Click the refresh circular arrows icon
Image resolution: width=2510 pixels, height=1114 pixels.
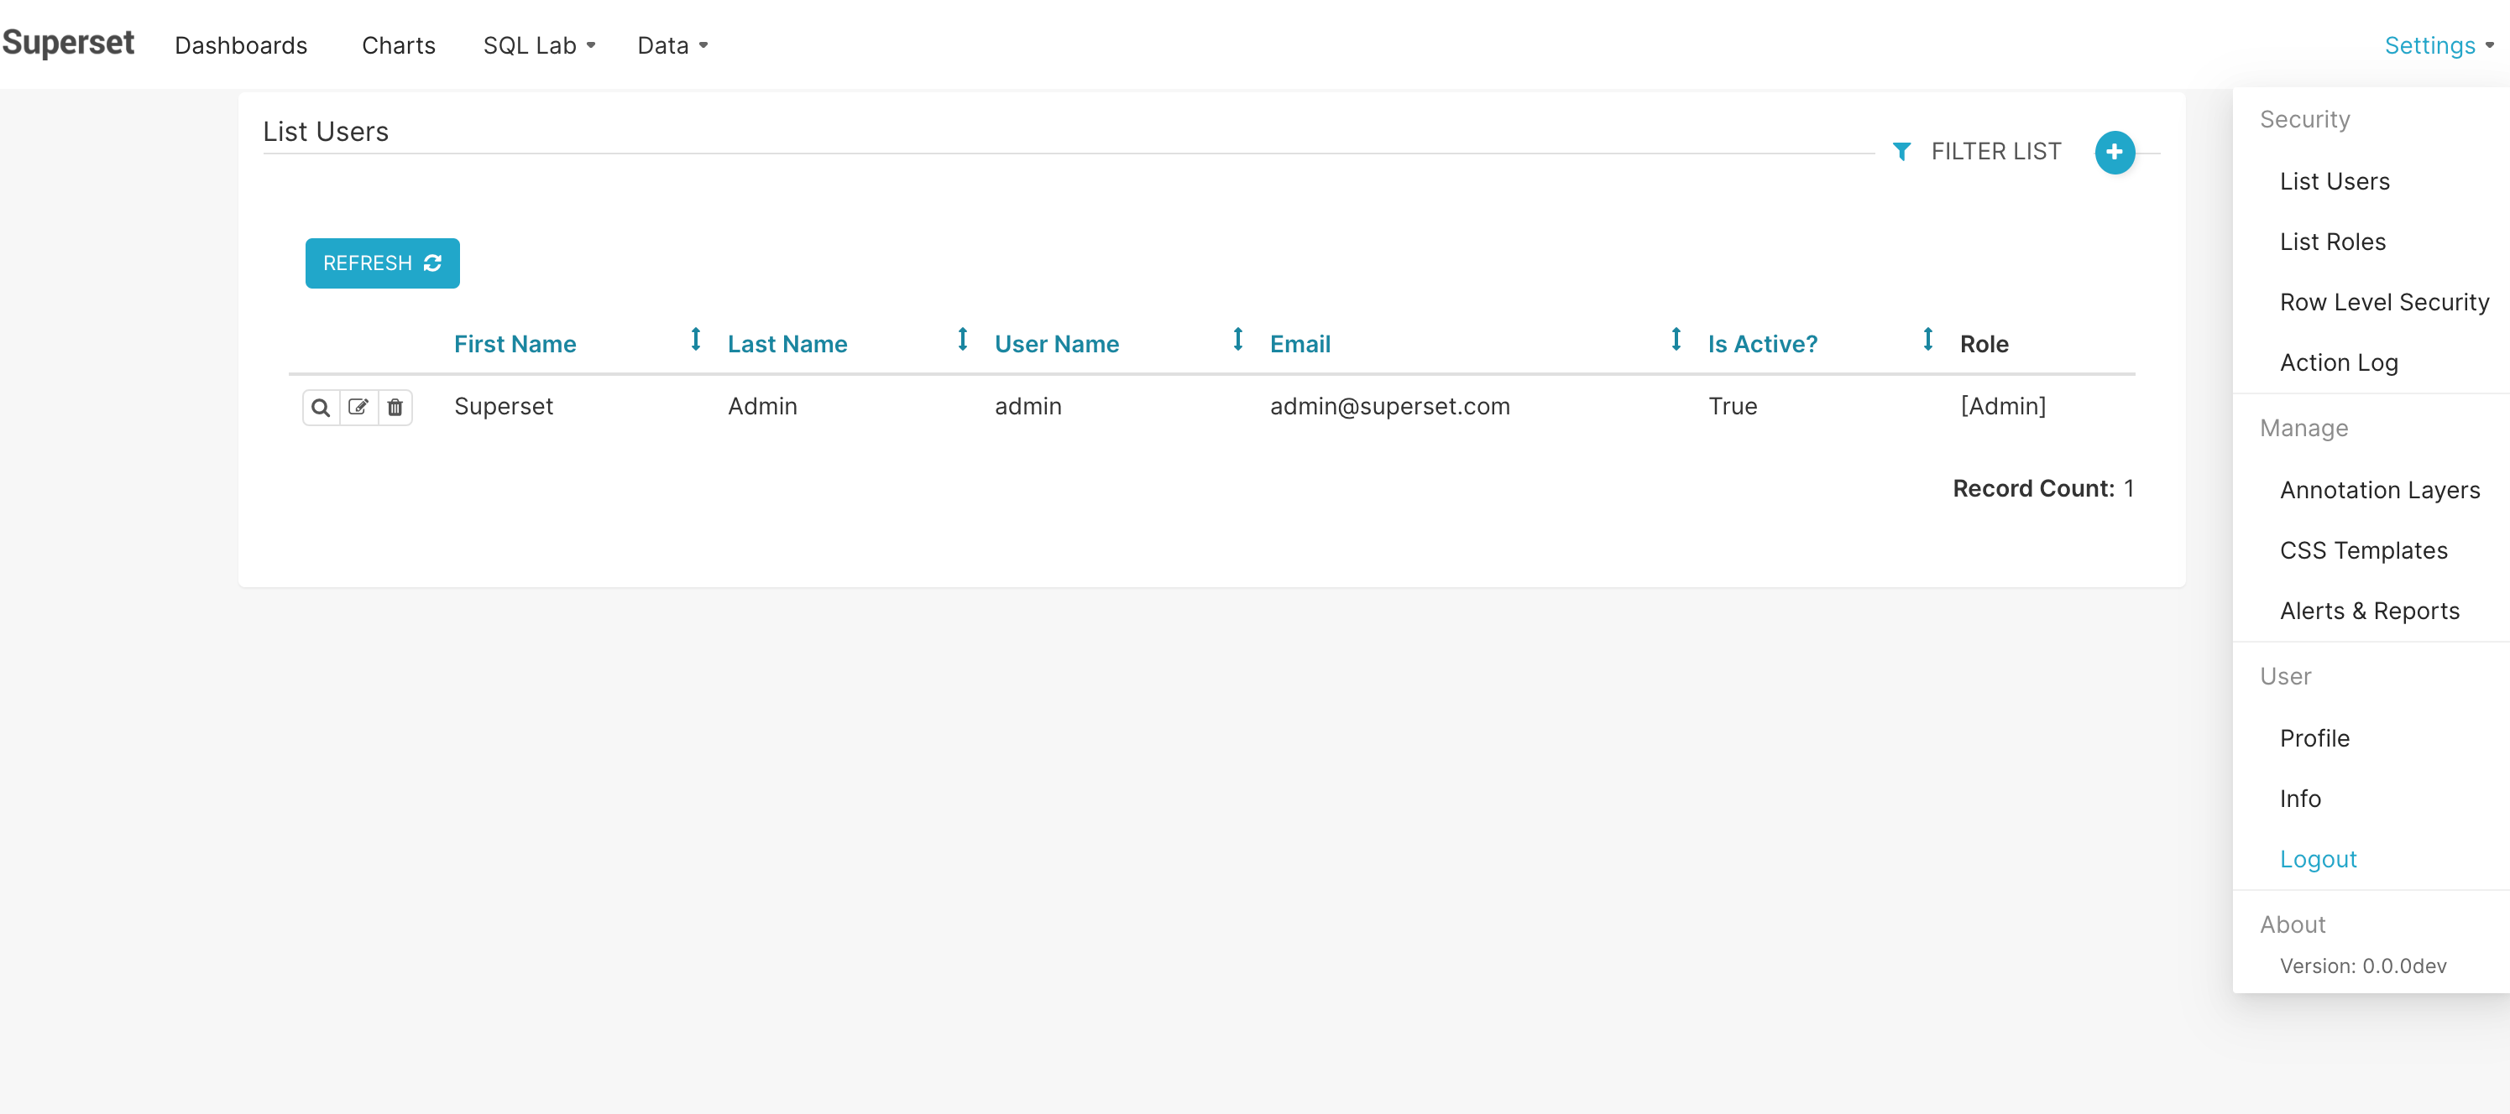435,263
